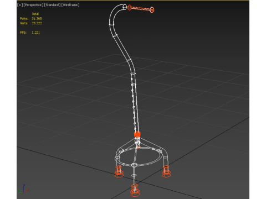Click the world axis tripod gizmo
The width and height of the screenshot is (266, 199).
[x=23, y=189]
